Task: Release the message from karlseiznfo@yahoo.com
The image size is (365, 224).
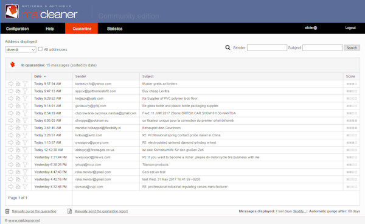Action: pyautogui.click(x=11, y=83)
